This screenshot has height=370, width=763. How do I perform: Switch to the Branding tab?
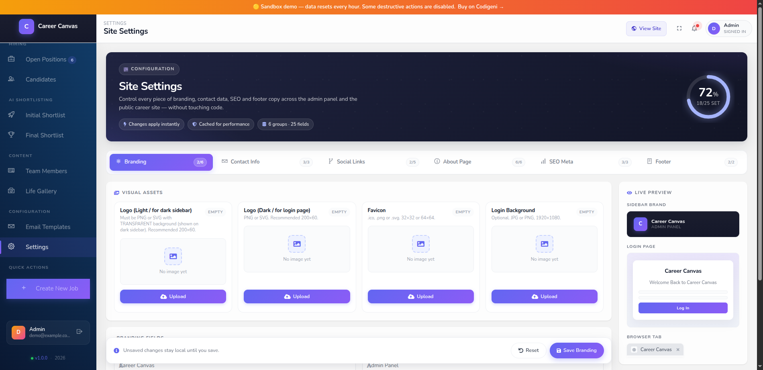pyautogui.click(x=161, y=162)
